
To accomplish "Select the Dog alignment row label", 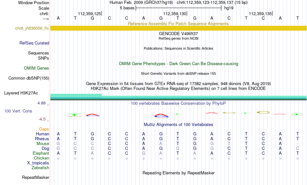I will tap(45, 149).
